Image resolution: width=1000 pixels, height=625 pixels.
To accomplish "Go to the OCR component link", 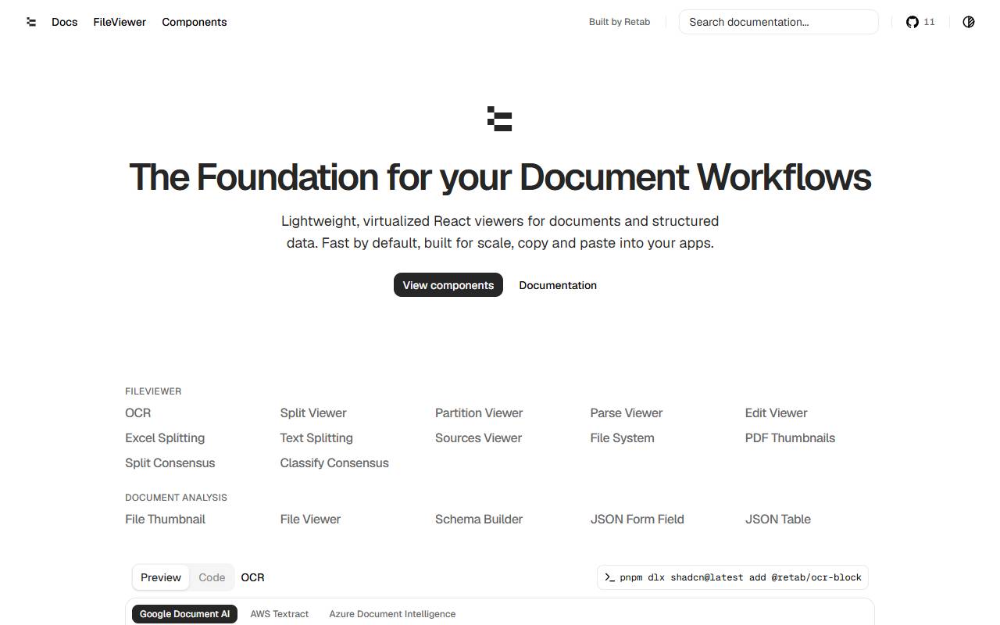I will (138, 412).
